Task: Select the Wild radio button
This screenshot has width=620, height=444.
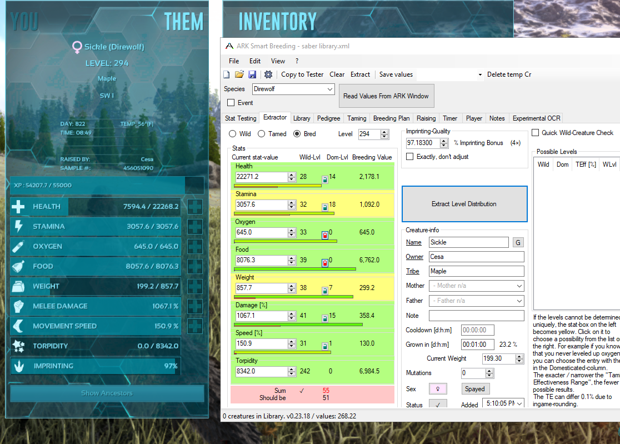Action: coord(233,133)
